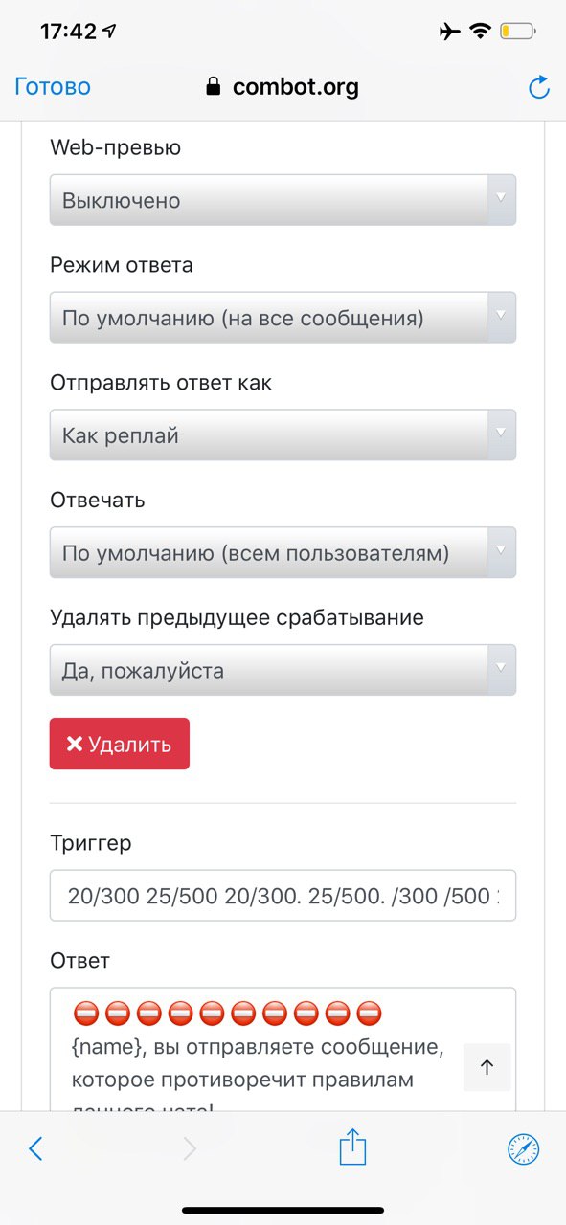Open page in Safari compass icon
This screenshot has width=566, height=1225.
tap(524, 1148)
